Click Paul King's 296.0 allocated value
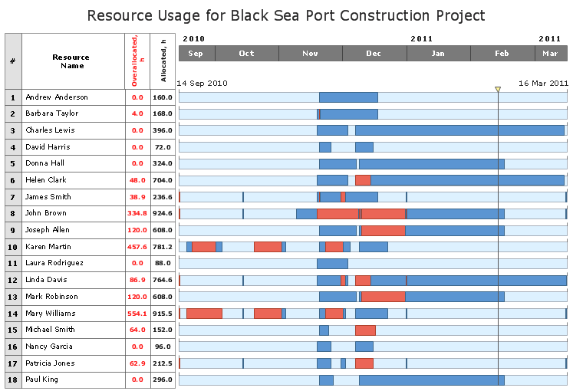 pyautogui.click(x=163, y=379)
